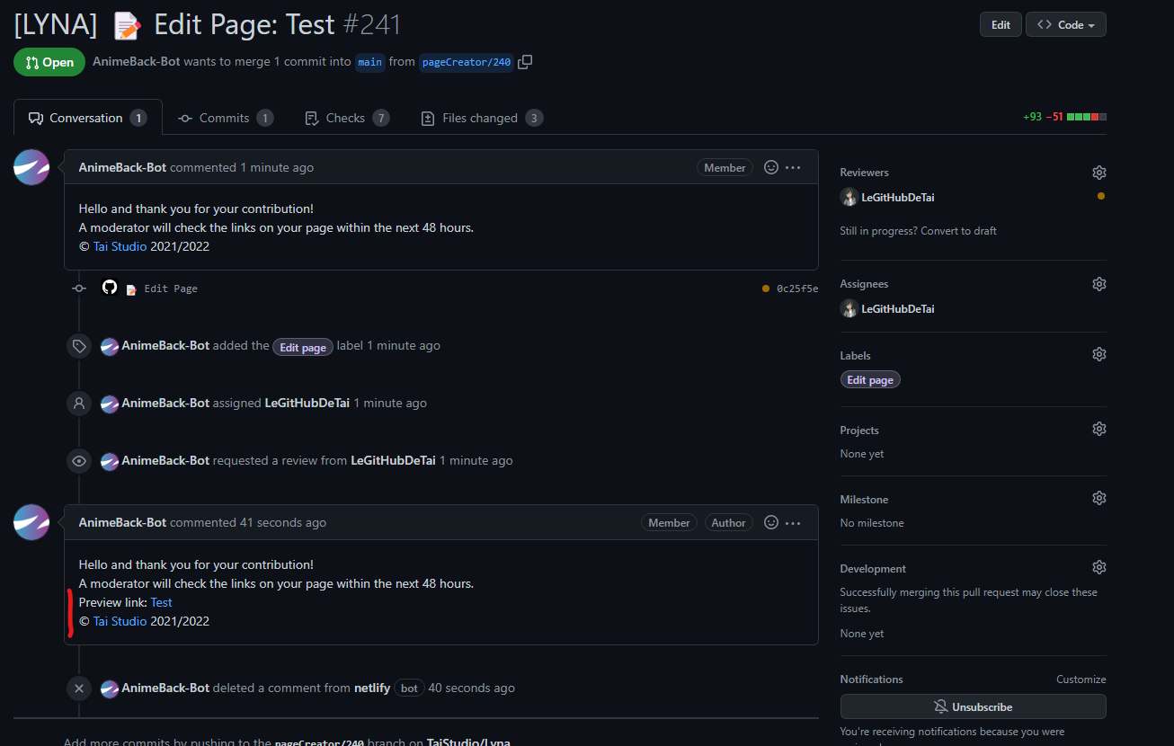Click AnimeBack-Bot avatar beside second comment
Screen dimensions: 1174x746
tap(31, 522)
